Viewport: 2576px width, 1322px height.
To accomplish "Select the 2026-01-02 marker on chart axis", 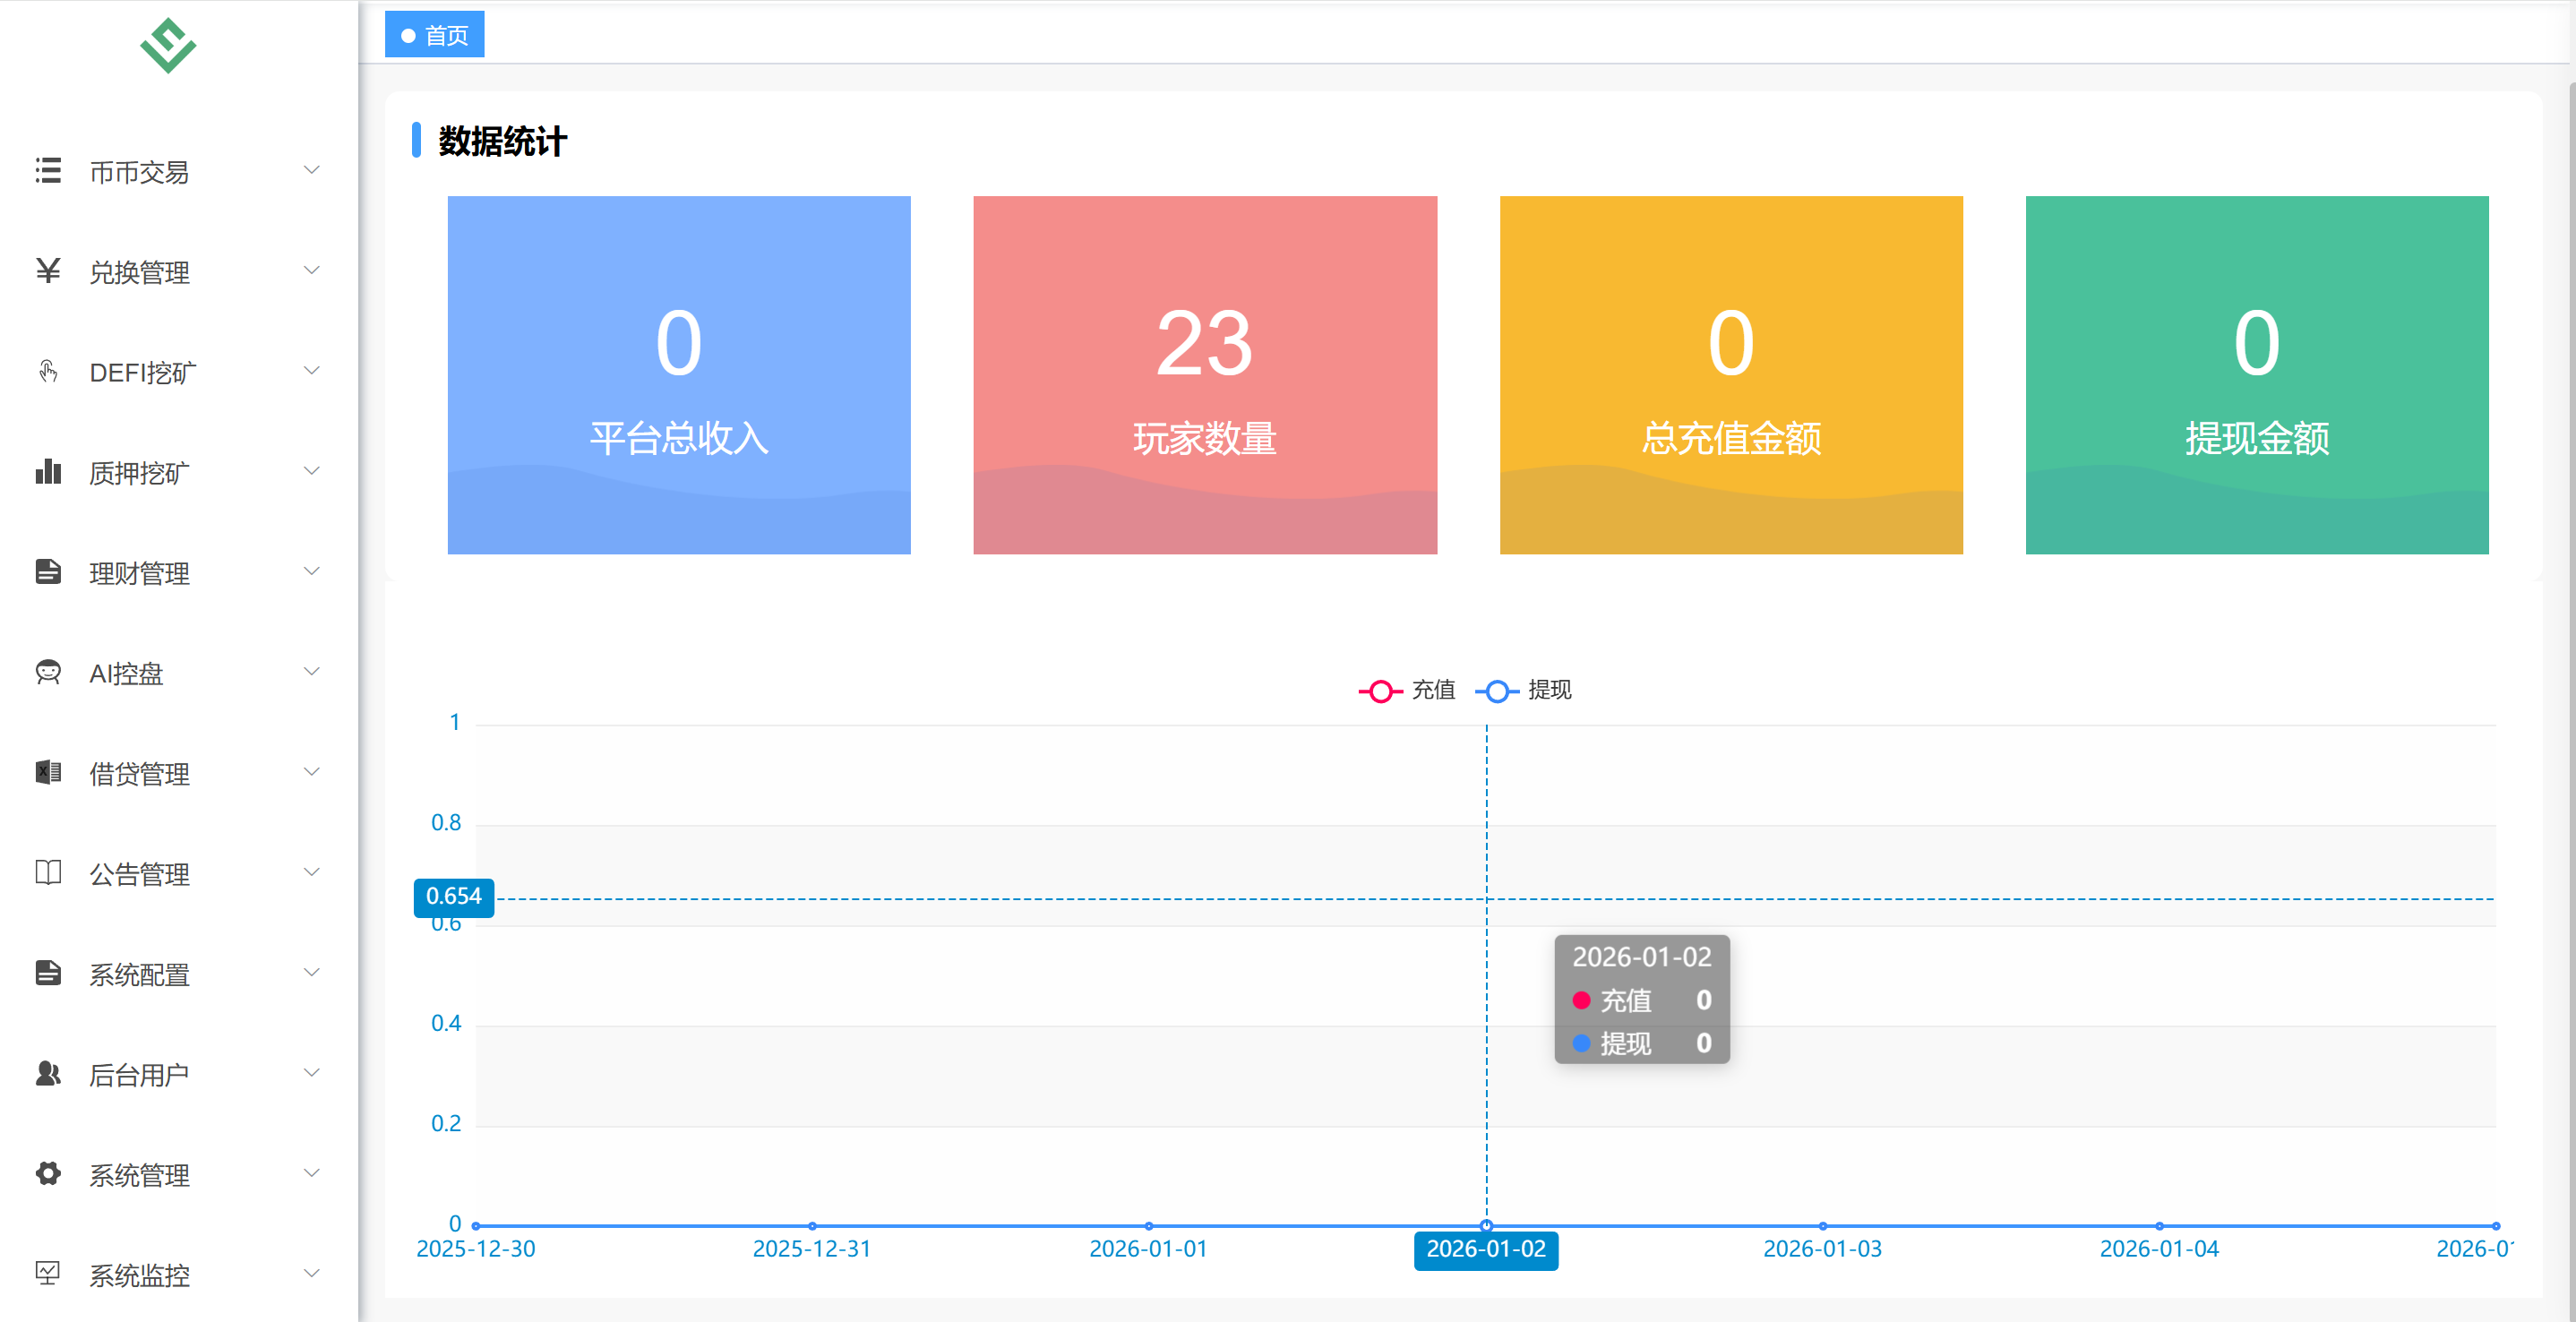I will (1486, 1250).
